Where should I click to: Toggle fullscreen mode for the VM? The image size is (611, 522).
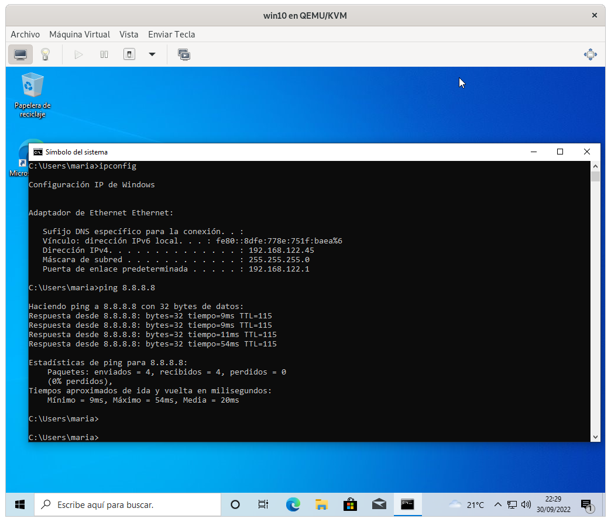pyautogui.click(x=590, y=54)
